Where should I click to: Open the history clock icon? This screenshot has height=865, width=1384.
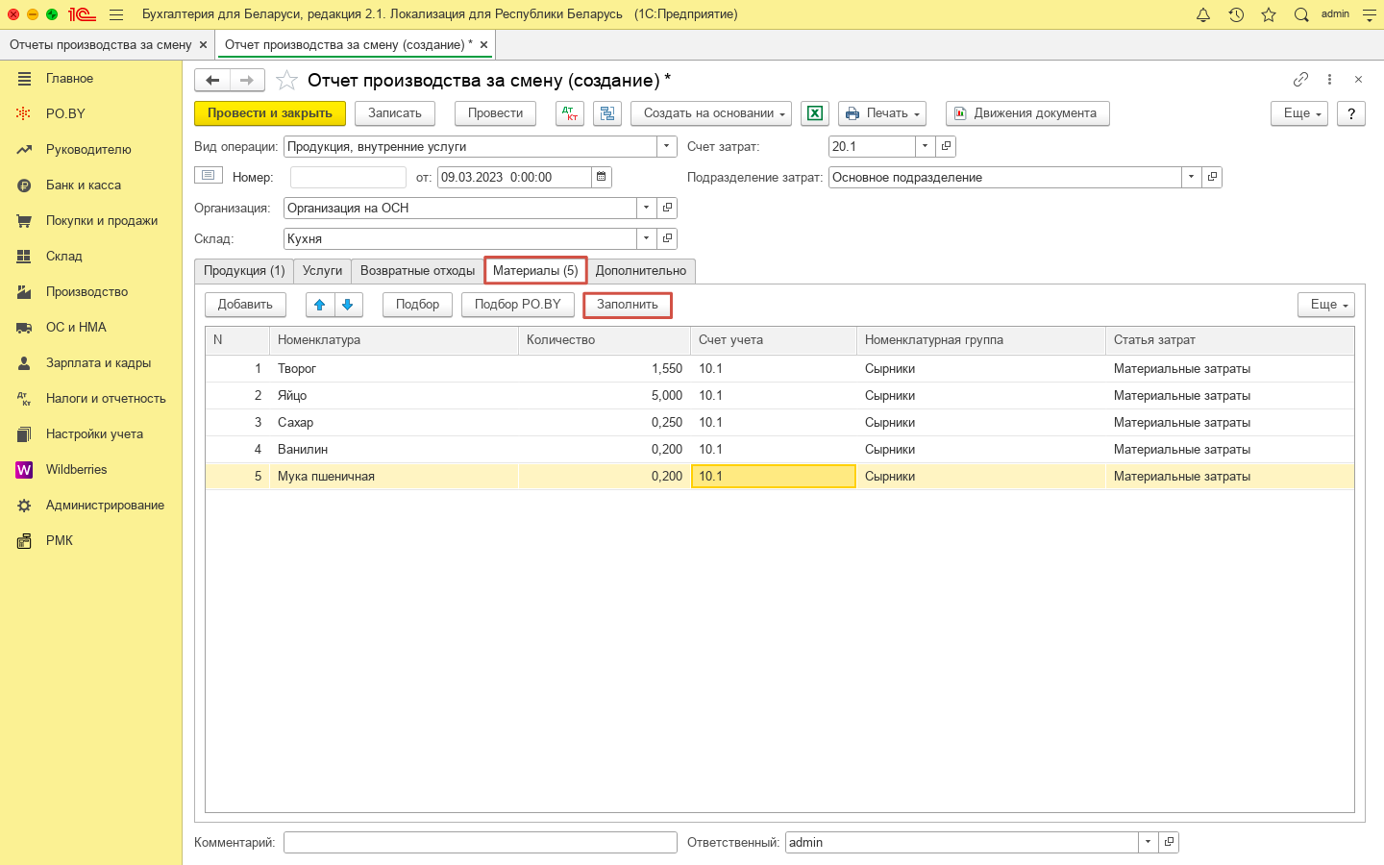(1236, 14)
